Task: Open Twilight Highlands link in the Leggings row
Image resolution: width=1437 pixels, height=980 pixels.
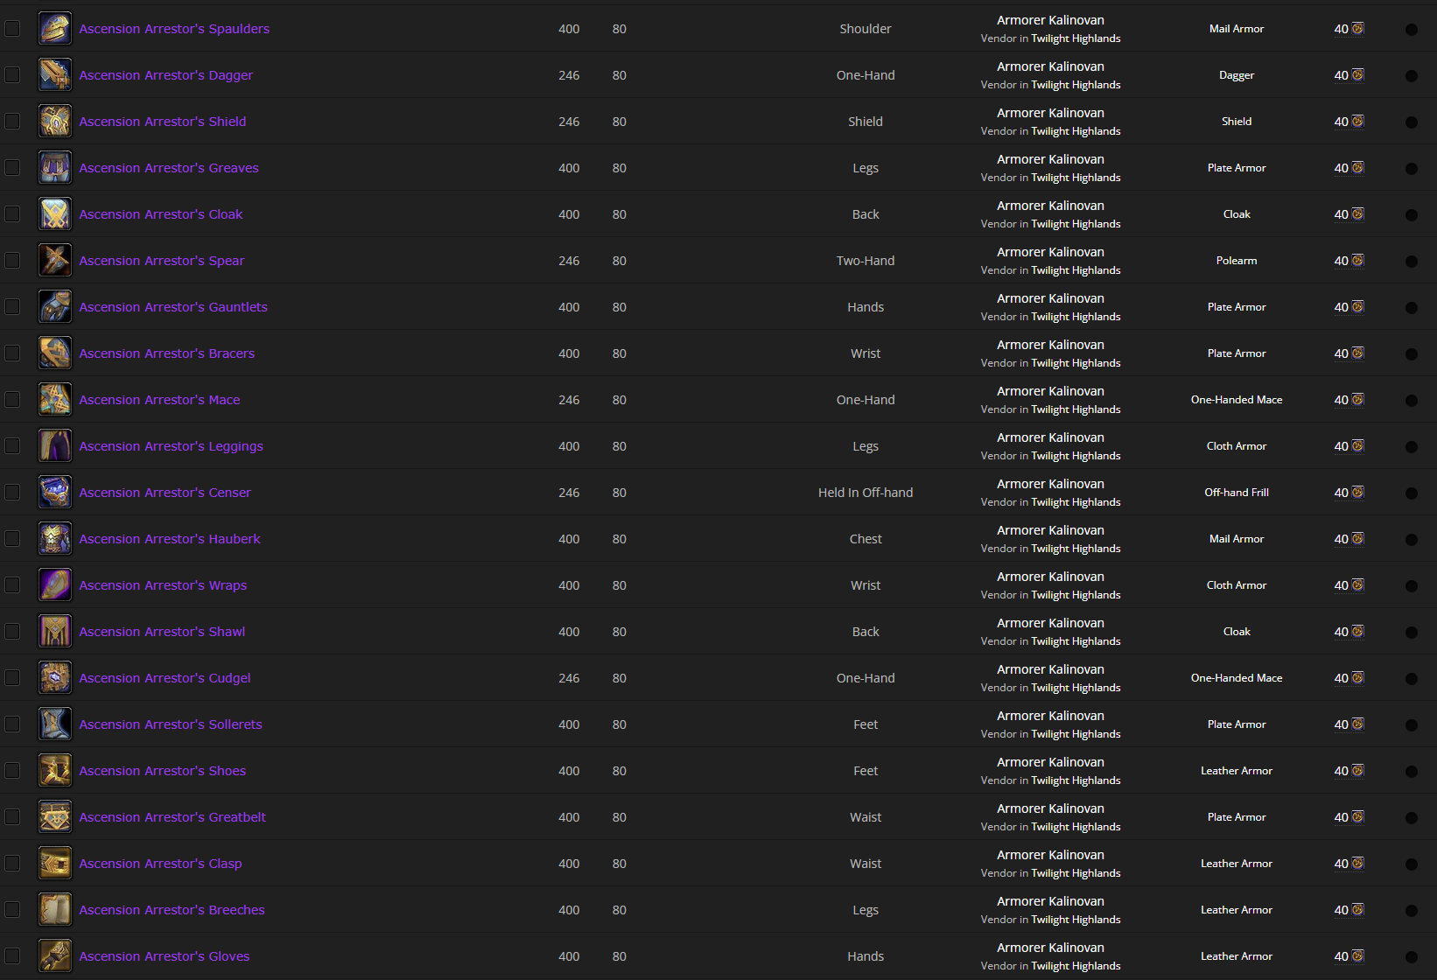Action: tap(1076, 456)
